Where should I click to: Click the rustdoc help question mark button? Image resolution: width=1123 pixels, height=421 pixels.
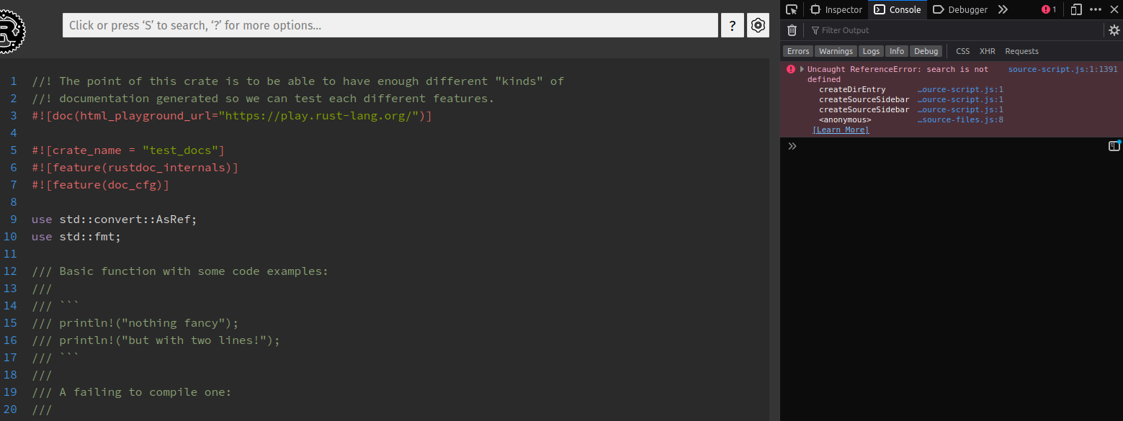pyautogui.click(x=733, y=24)
